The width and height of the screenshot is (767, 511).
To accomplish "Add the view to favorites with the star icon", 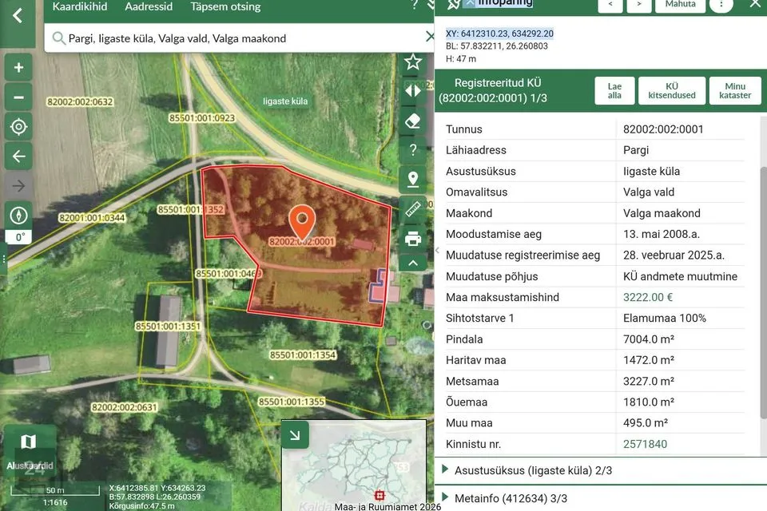I will [413, 62].
